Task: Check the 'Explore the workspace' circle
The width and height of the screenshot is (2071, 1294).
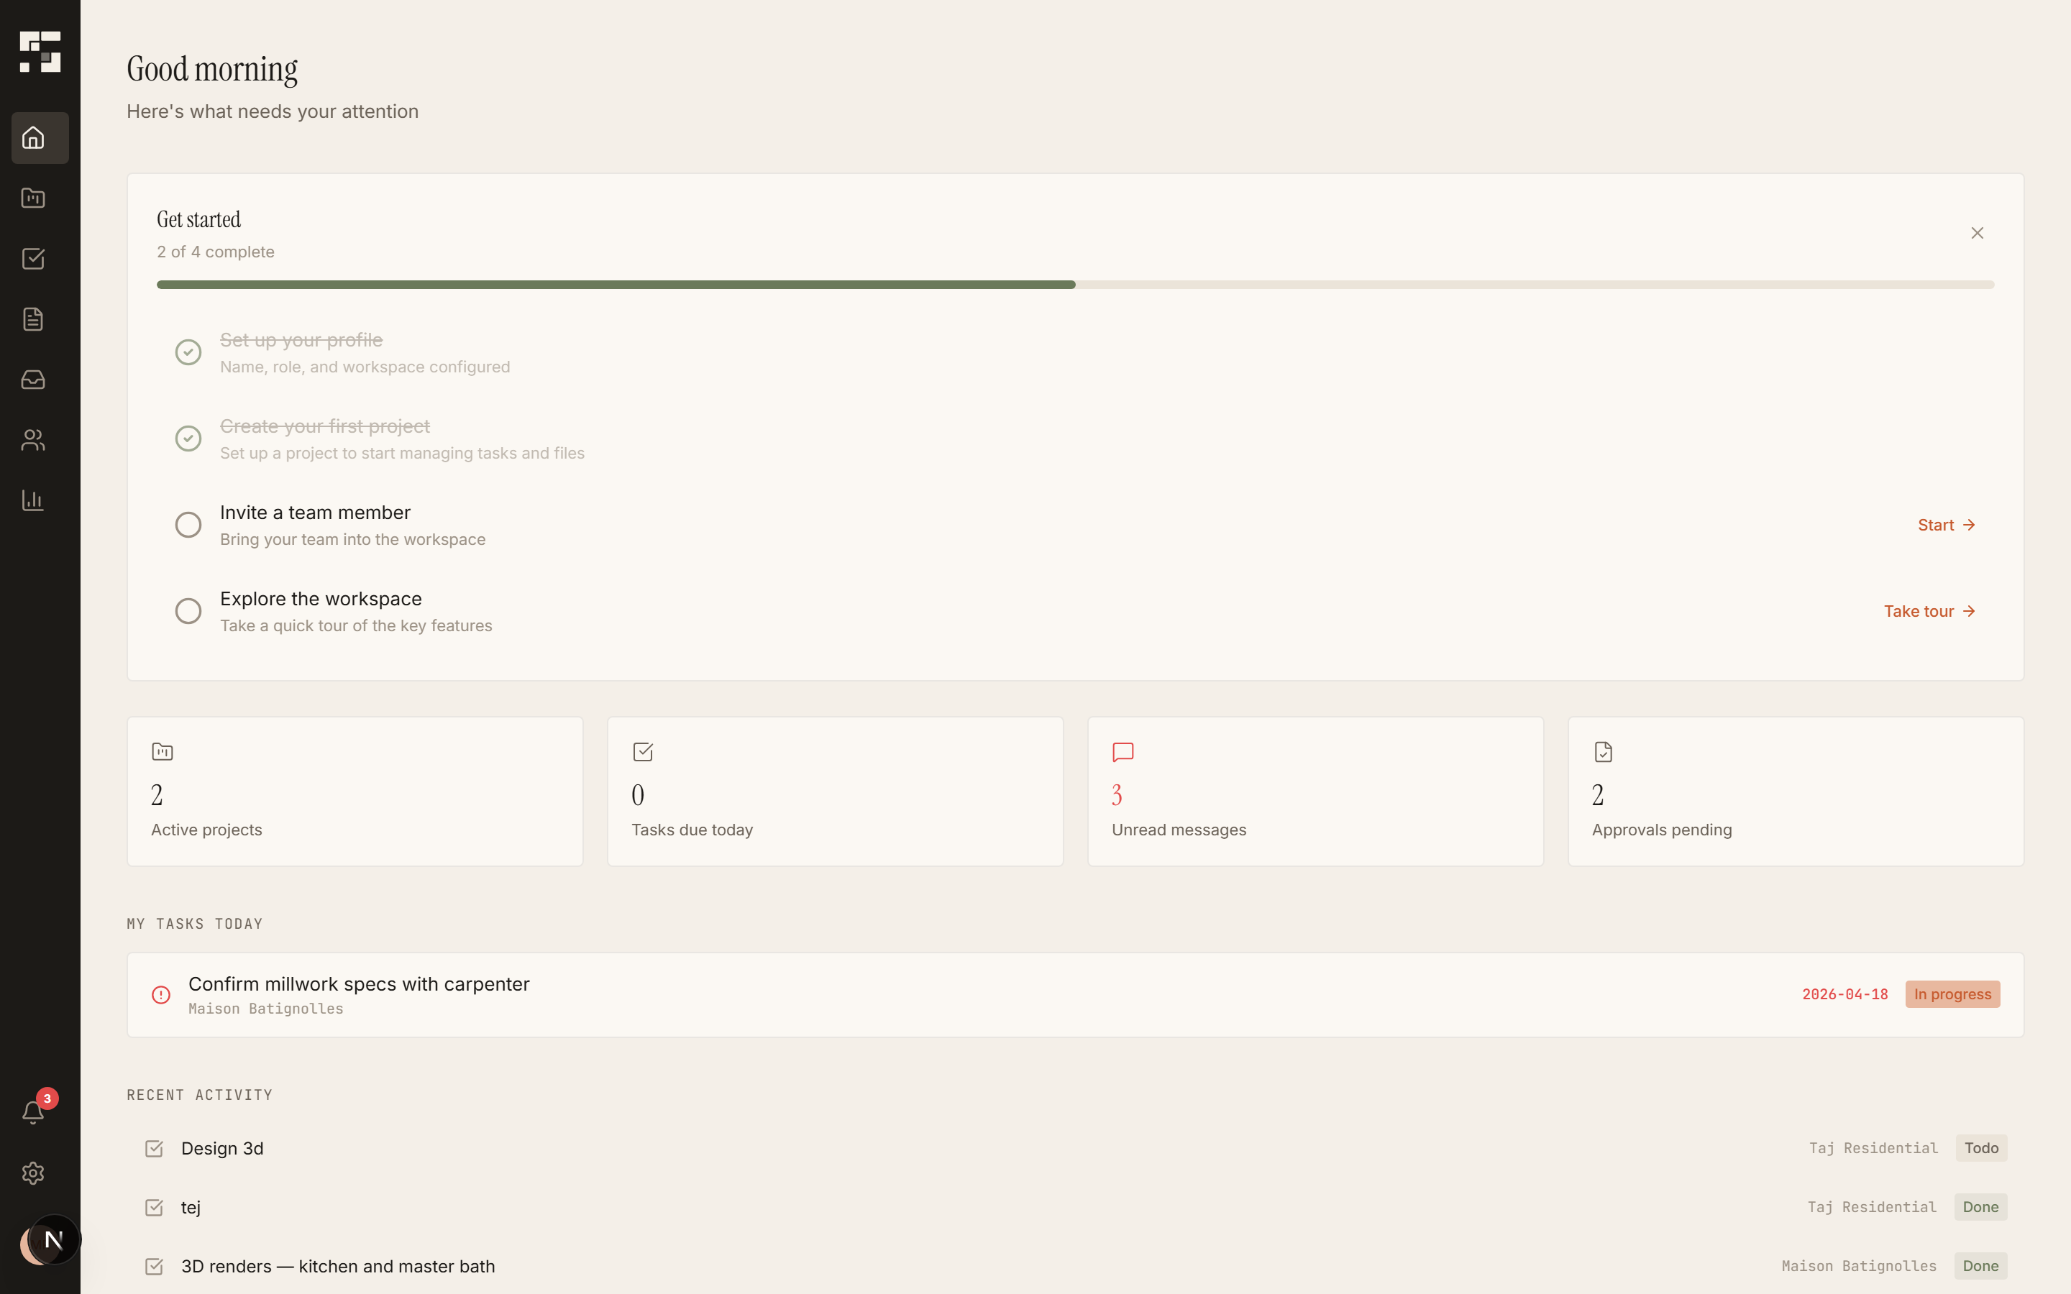Action: (188, 611)
